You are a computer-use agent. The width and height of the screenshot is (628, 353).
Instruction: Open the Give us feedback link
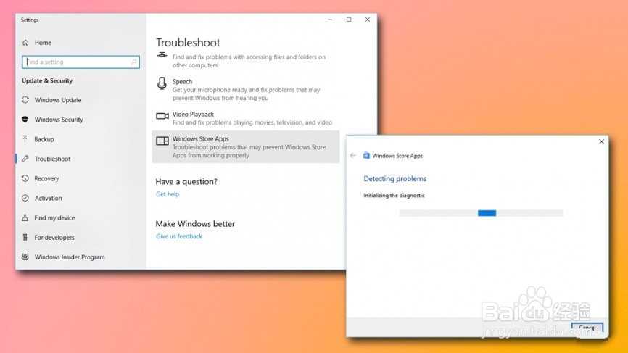click(x=179, y=236)
